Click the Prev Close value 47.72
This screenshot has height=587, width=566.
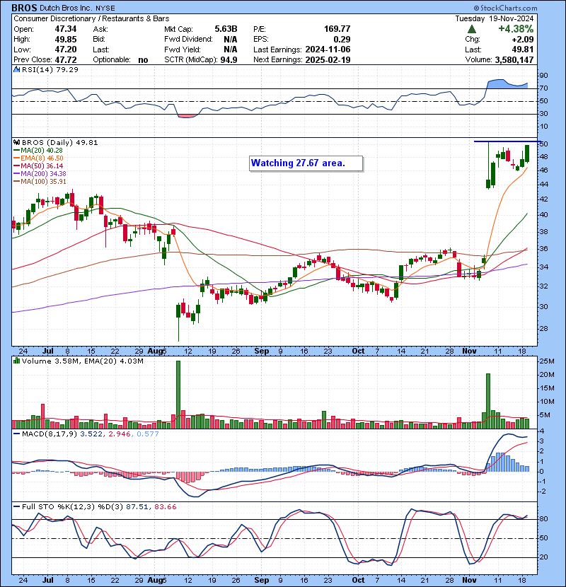pyautogui.click(x=66, y=59)
